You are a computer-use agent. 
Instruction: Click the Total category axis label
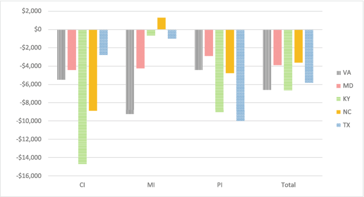point(289,185)
